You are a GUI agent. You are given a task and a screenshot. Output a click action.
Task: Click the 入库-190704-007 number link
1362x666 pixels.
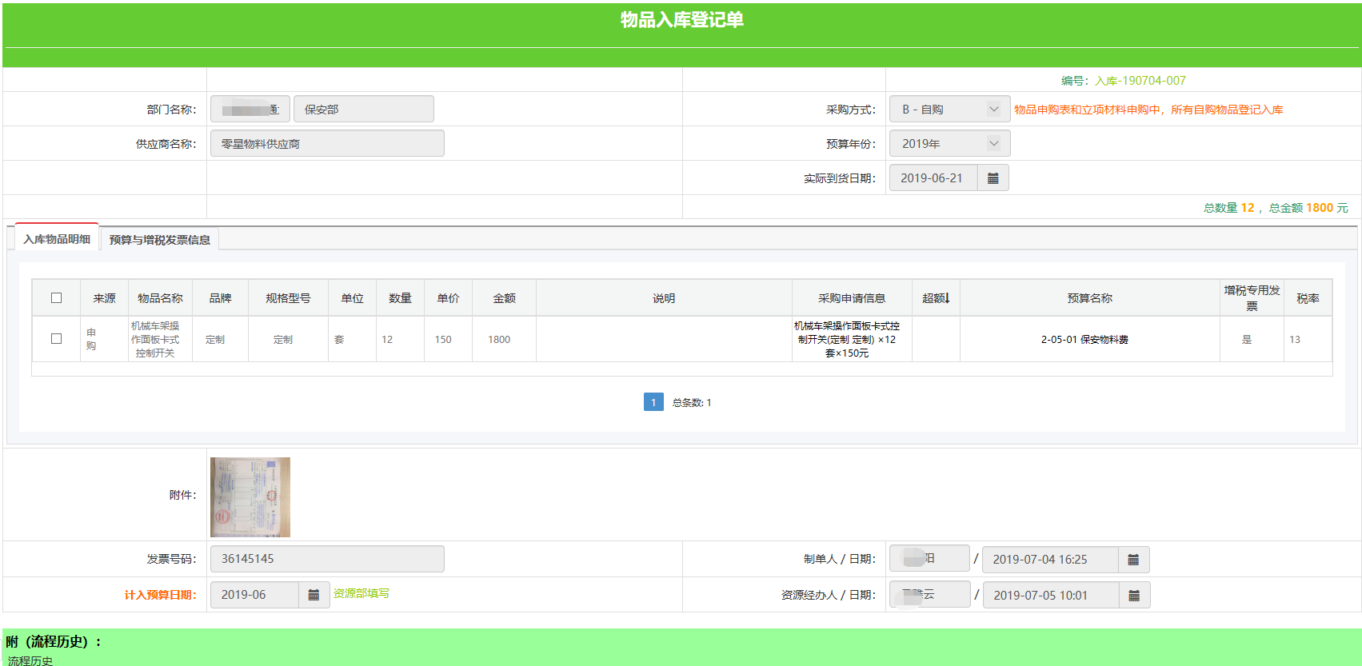(1140, 81)
